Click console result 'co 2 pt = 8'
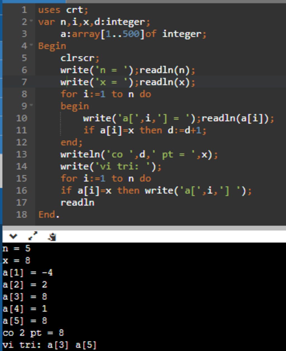The image size is (286, 351). (33, 333)
